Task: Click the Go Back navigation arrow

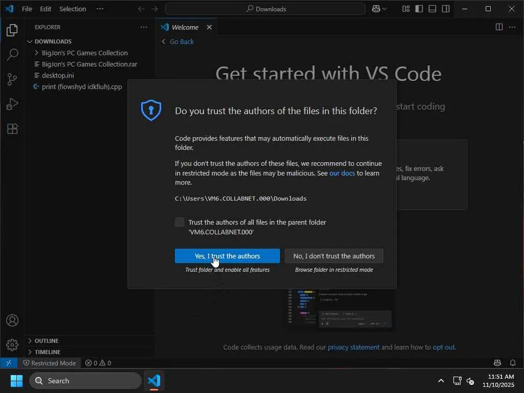Action: pos(141,9)
